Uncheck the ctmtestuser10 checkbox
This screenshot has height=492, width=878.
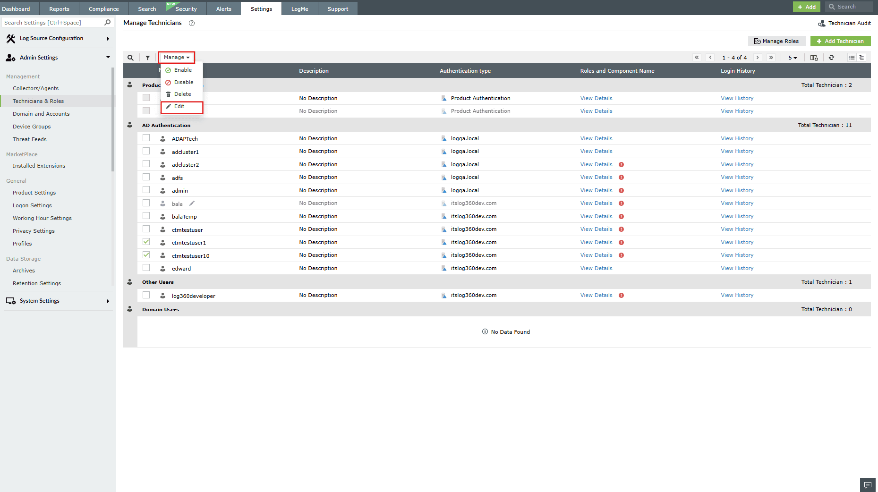(x=146, y=255)
